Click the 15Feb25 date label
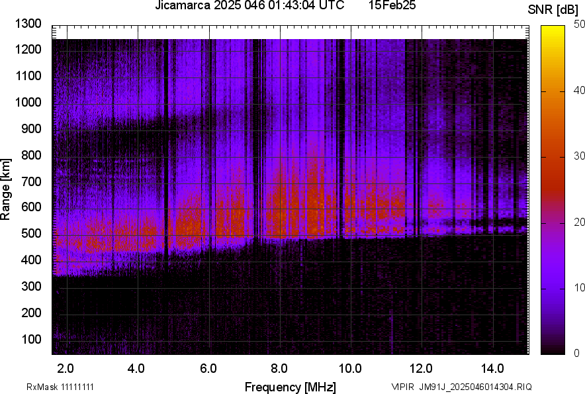 (390, 6)
